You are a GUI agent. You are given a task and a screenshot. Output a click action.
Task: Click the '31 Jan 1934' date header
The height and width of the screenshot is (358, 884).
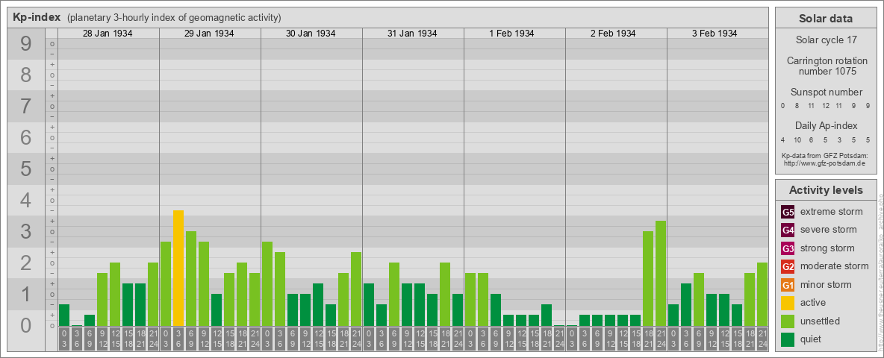(x=412, y=34)
